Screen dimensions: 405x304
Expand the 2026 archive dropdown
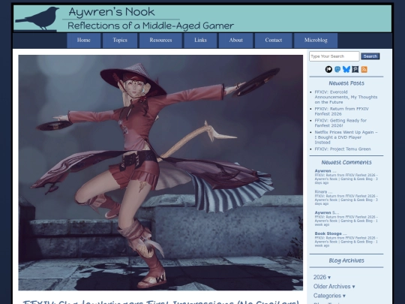point(322,277)
